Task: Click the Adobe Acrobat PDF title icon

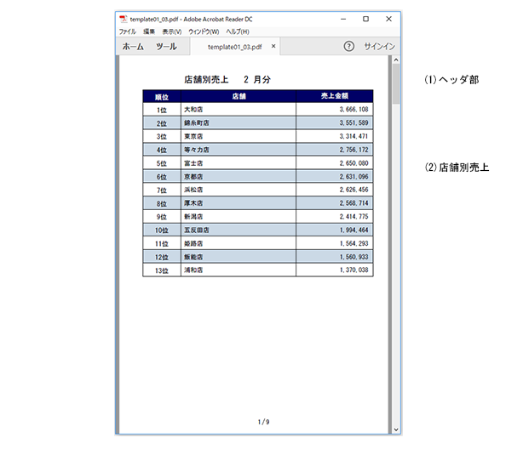Action: click(124, 19)
